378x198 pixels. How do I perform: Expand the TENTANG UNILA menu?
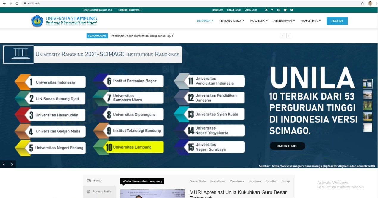tap(232, 21)
